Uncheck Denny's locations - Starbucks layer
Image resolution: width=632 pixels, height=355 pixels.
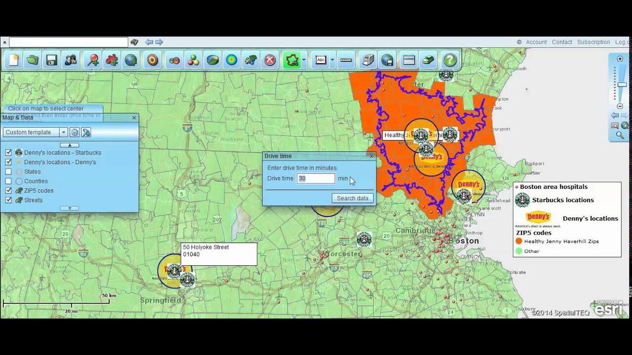click(8, 153)
